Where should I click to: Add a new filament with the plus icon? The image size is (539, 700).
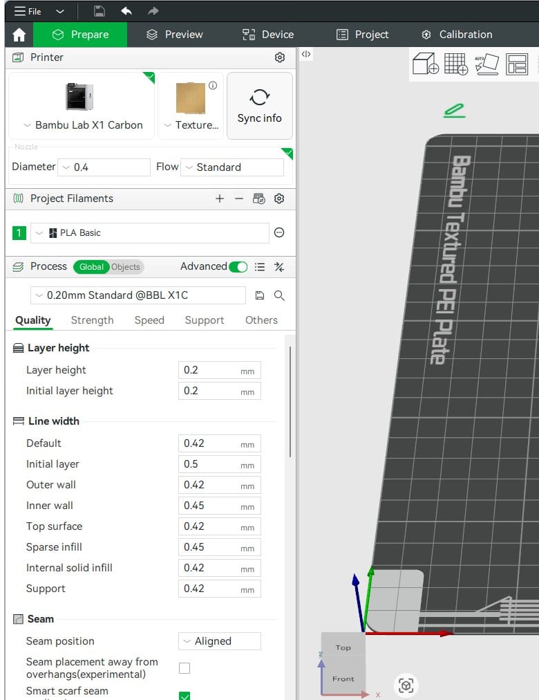coord(220,199)
